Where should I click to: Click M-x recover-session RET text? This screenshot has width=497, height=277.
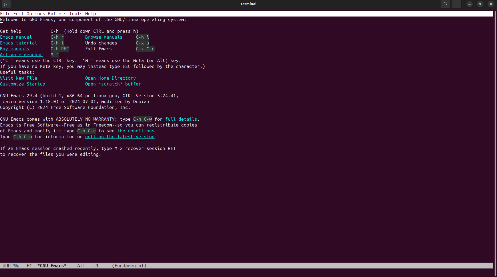point(145,148)
